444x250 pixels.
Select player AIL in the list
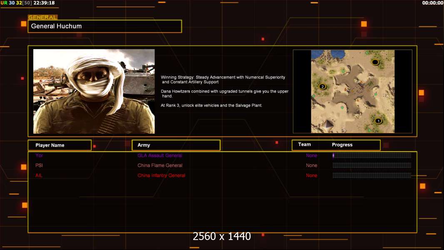tap(39, 175)
